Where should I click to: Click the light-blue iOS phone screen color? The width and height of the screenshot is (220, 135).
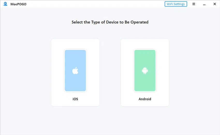(75, 83)
